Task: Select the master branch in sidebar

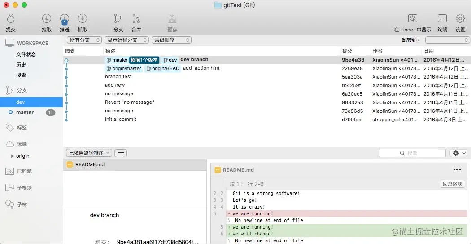Action: [31, 112]
